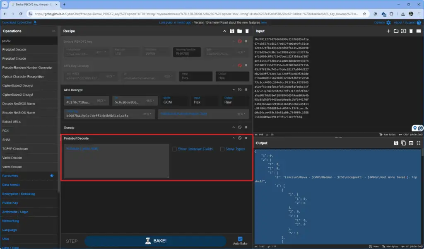Click the BAKE! button
Image resolution: width=424 pixels, height=249 pixels.
click(156, 241)
